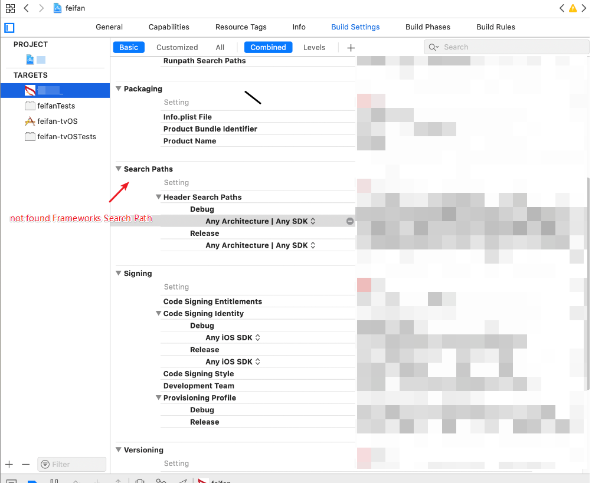Remove the Any Architecture Any SDK debug entry
The image size is (592, 483).
349,221
